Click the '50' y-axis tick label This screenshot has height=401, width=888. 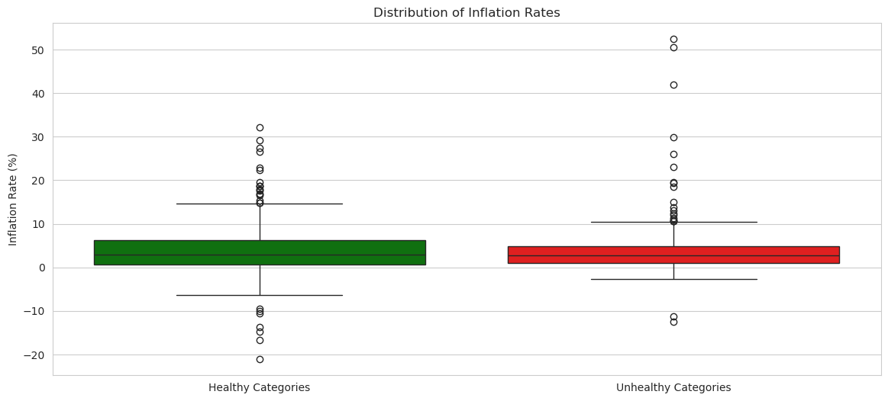click(39, 50)
